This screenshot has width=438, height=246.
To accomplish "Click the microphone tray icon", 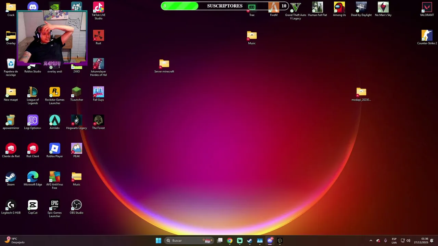I will [x=385, y=241].
